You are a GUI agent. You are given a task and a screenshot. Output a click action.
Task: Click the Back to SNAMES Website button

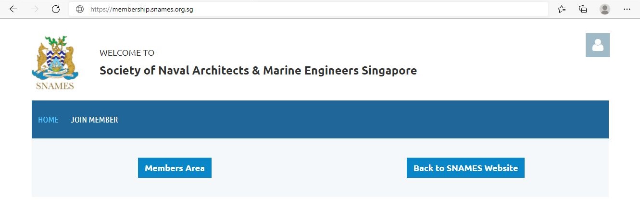tap(465, 168)
